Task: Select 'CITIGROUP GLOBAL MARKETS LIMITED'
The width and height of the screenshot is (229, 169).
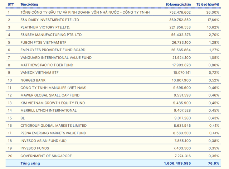Action: tap(53, 126)
